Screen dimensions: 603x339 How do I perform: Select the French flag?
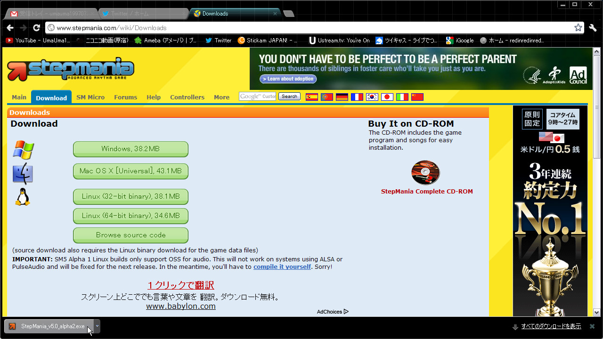click(357, 97)
